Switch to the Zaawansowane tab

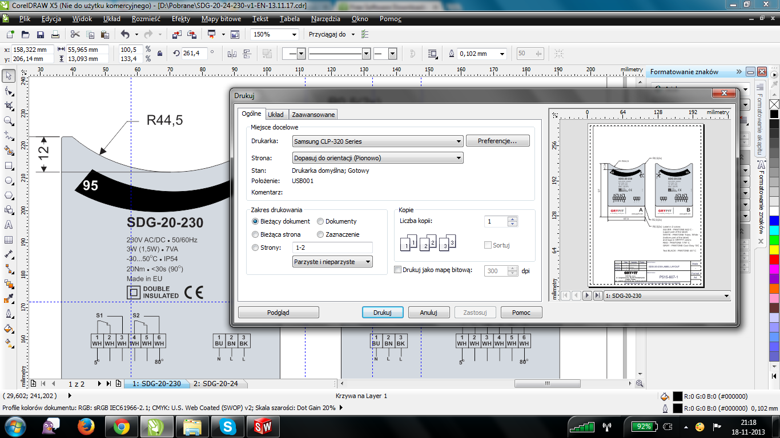click(x=313, y=115)
